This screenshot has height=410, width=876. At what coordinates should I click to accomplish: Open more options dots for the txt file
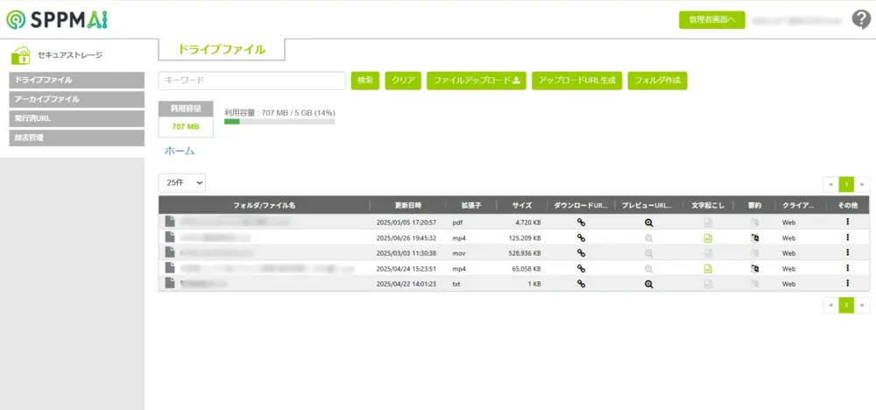[847, 283]
